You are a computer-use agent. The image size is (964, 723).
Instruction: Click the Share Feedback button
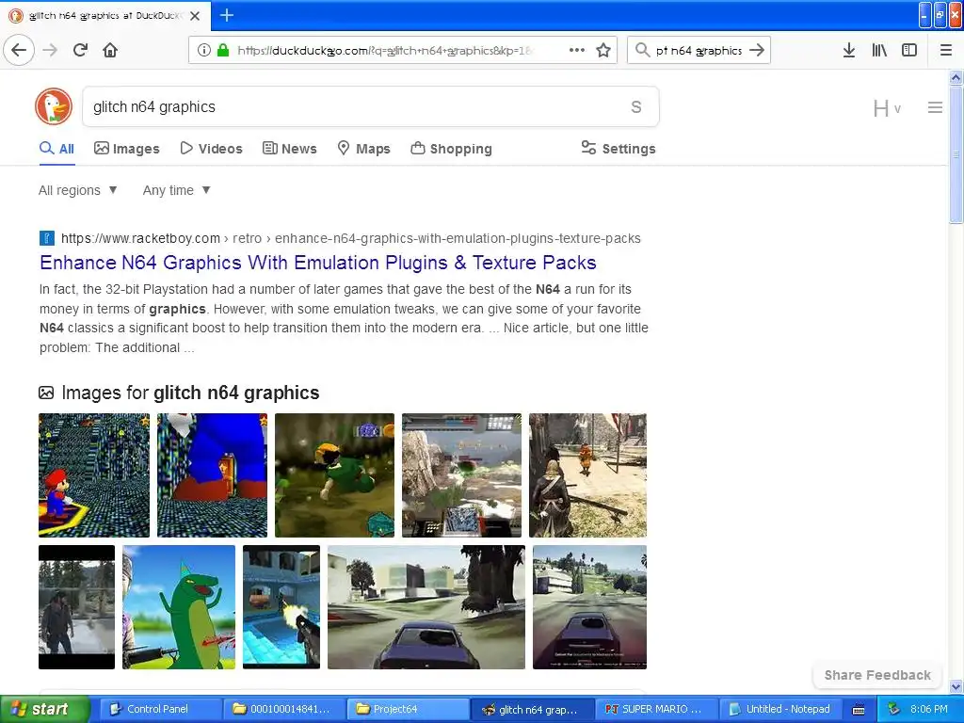pyautogui.click(x=877, y=675)
